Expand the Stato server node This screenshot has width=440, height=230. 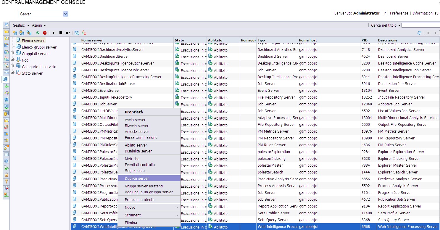tap(12, 73)
